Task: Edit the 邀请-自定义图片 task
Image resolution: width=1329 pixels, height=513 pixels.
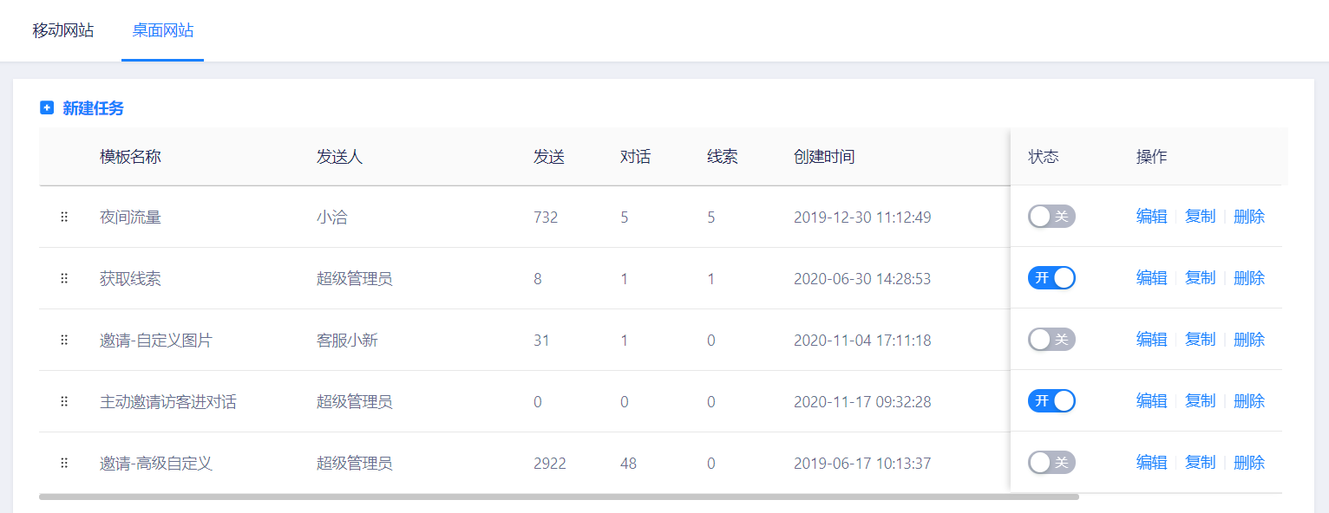Action: [x=1152, y=340]
